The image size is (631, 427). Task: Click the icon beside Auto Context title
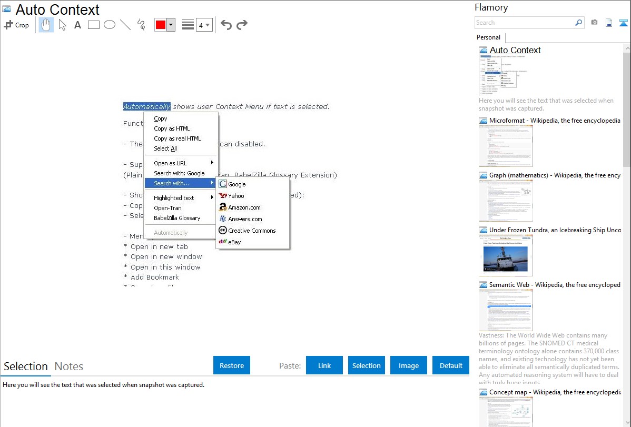pos(7,9)
